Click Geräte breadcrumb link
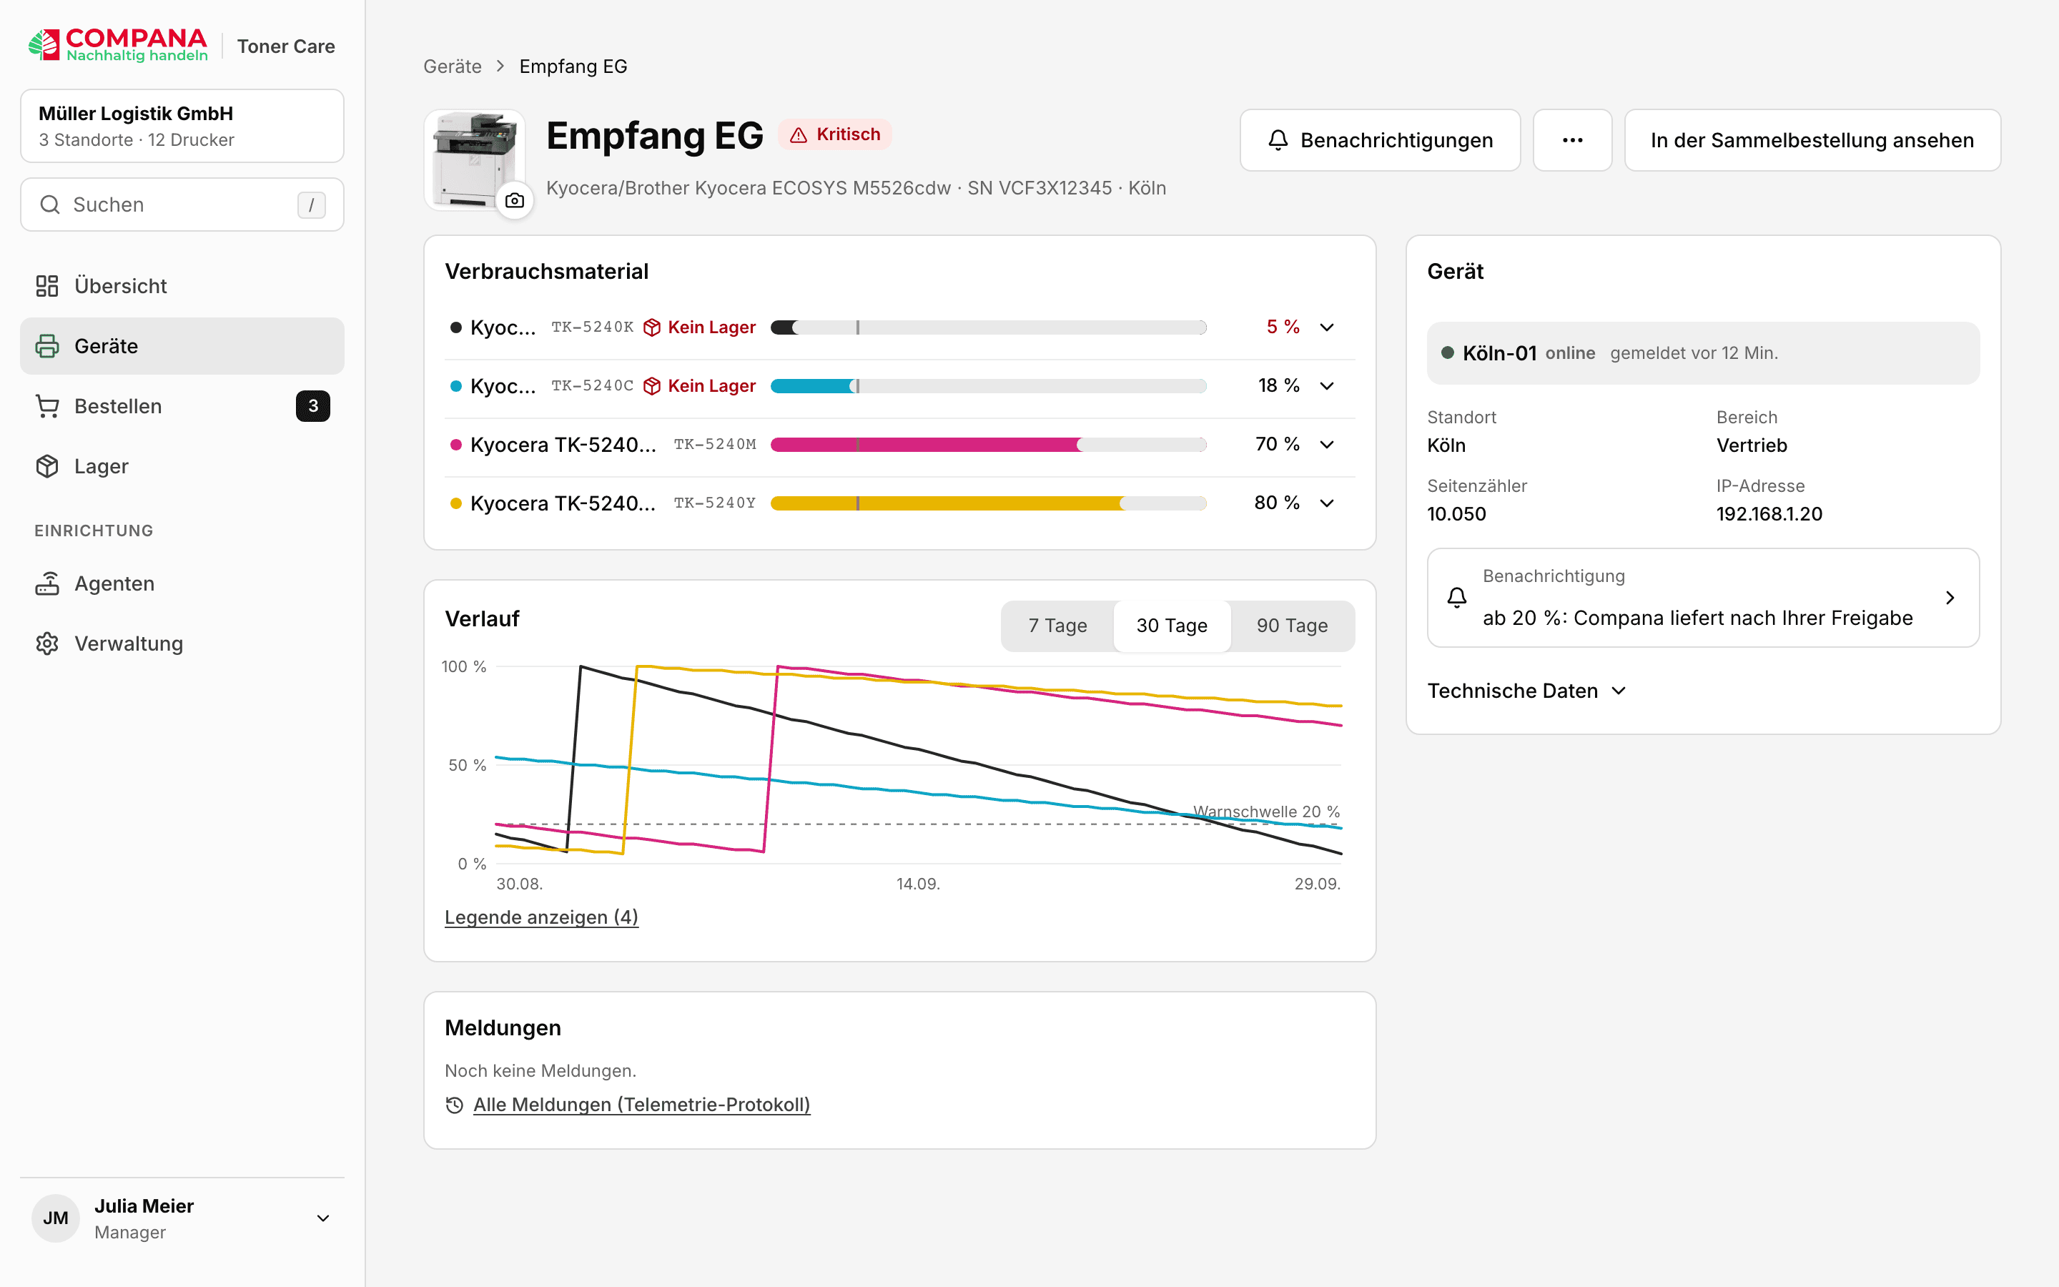 pos(453,66)
